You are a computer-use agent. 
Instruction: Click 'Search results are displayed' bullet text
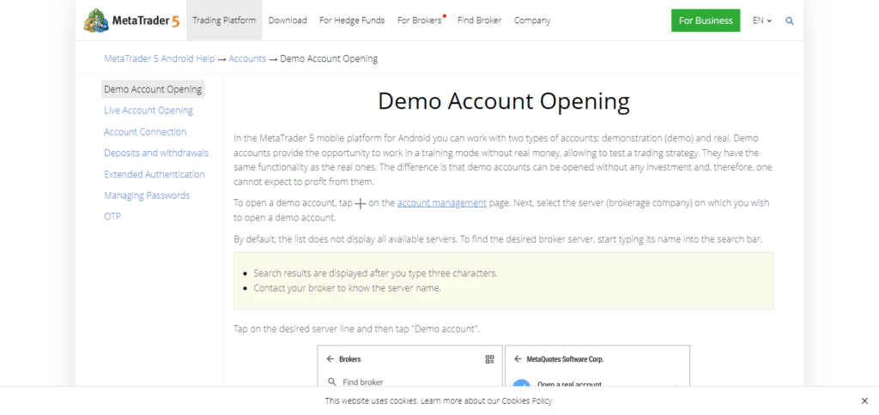[x=376, y=274]
